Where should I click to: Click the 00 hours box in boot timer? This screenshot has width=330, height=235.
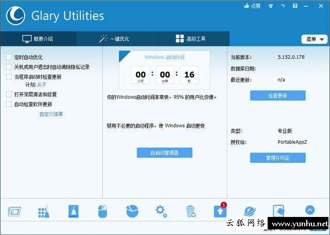point(140,75)
